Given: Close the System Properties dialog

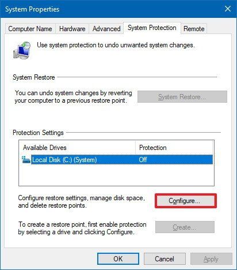Looking at the screenshot, I should [x=228, y=9].
